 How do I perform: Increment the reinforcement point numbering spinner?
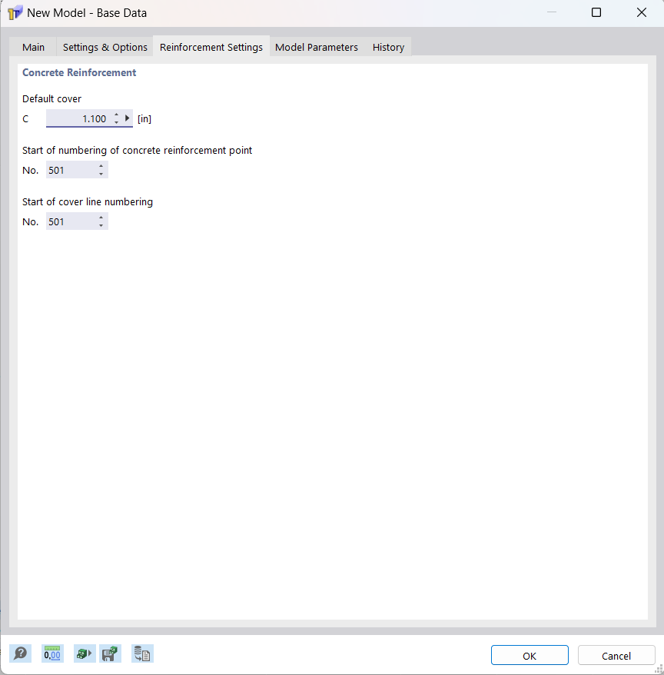coord(101,166)
